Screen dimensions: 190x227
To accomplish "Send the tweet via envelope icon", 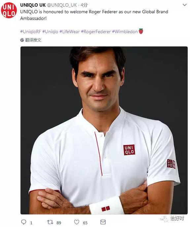I will 103,222.
